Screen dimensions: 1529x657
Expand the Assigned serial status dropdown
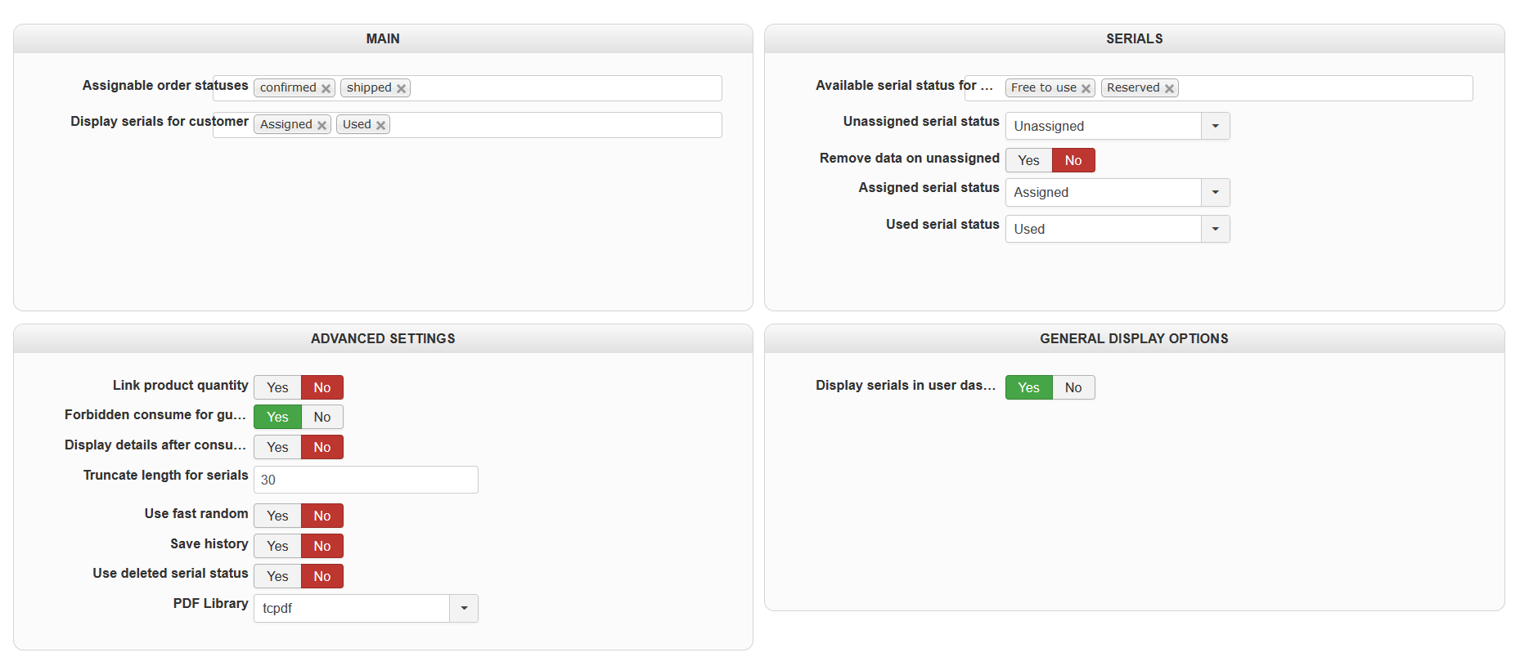coord(1215,192)
